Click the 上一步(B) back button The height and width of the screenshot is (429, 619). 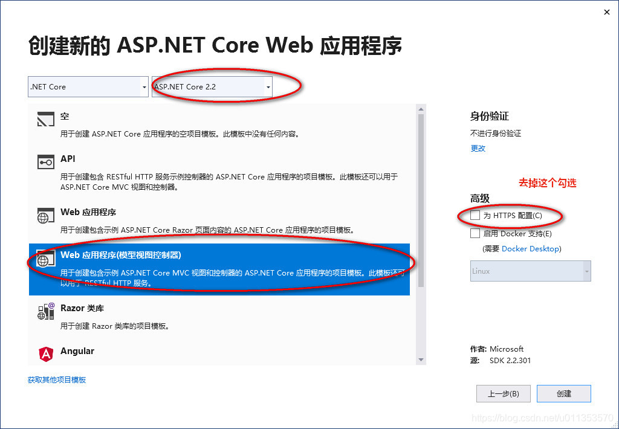pyautogui.click(x=503, y=393)
